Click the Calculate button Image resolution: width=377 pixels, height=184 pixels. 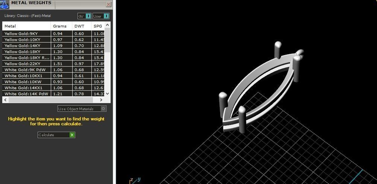click(x=56, y=135)
